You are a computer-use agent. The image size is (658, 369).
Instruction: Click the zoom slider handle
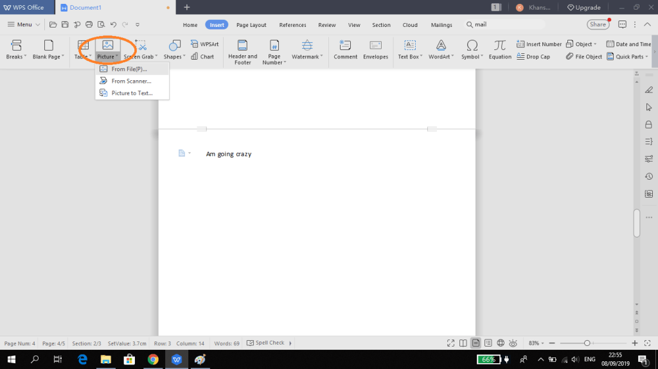587,343
